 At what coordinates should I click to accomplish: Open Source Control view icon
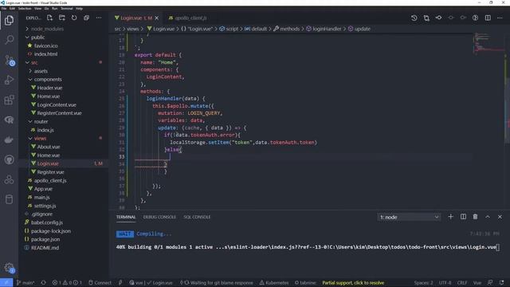pos(9,61)
